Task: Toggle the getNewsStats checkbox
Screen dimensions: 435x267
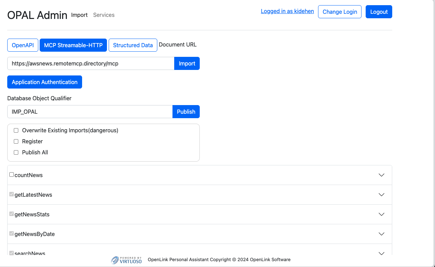Action: point(11,214)
